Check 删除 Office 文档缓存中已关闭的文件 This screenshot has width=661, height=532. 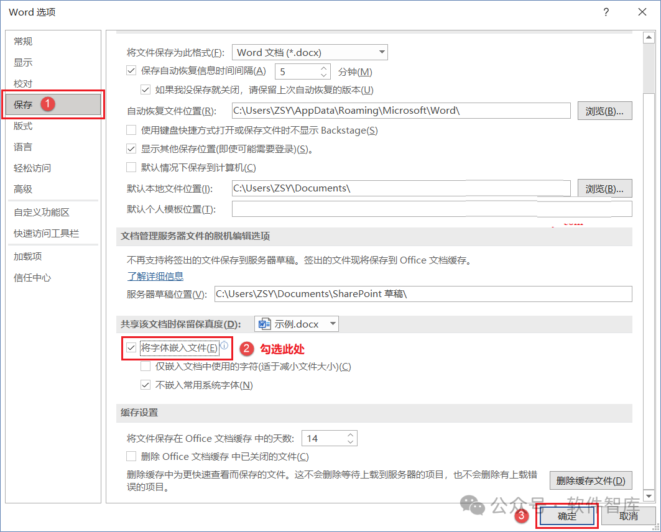[x=131, y=456]
